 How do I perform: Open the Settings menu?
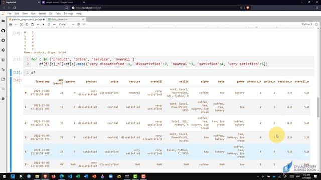point(68,14)
